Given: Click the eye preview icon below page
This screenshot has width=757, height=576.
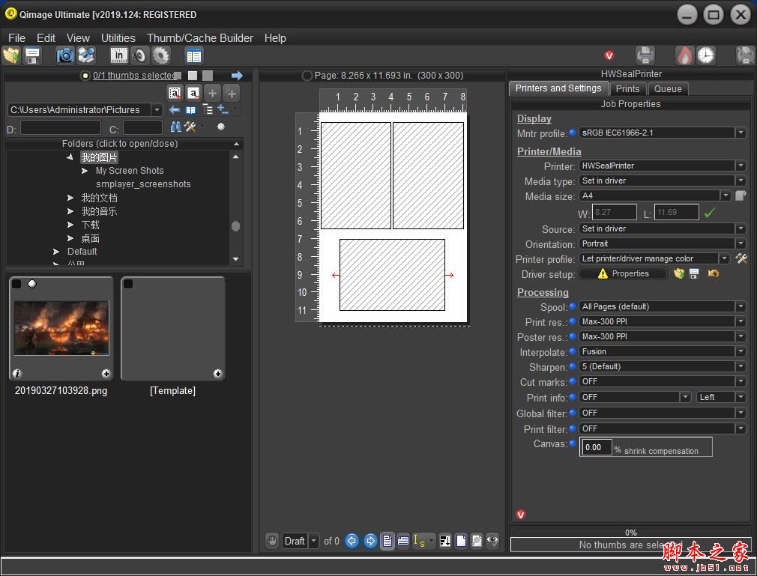Looking at the screenshot, I should coord(492,541).
